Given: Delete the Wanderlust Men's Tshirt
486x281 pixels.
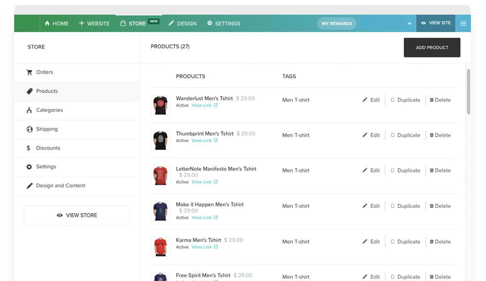Looking at the screenshot, I should tap(440, 100).
